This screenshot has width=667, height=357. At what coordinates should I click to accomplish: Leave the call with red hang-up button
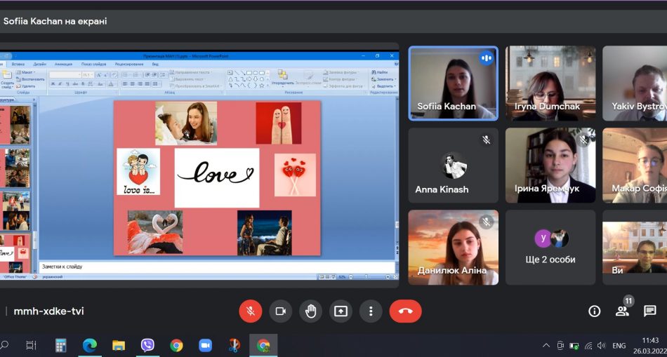click(405, 311)
